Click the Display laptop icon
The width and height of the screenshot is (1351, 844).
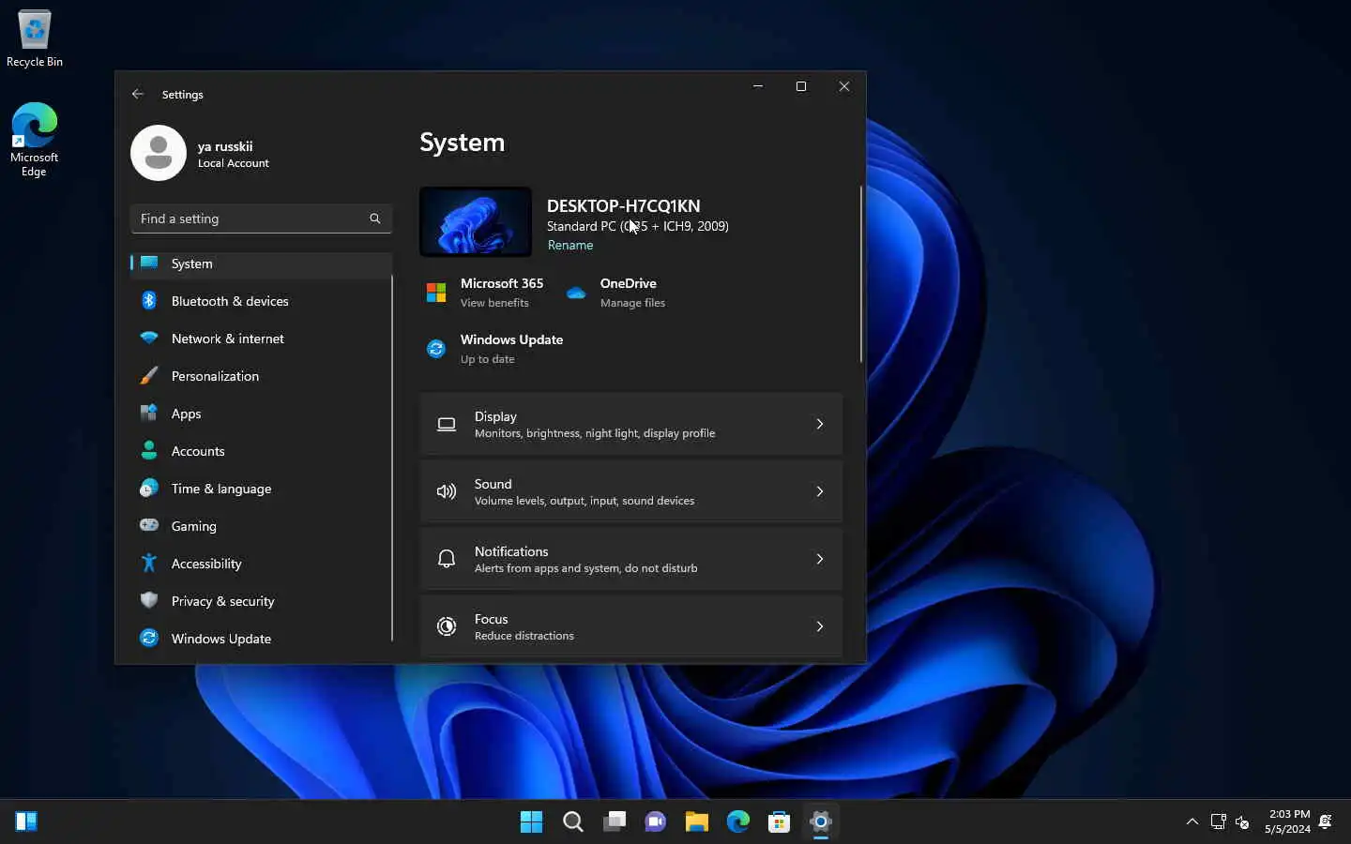[x=447, y=425]
